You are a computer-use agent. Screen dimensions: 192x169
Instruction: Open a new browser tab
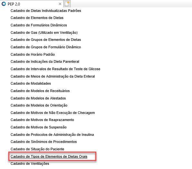[67, 4]
